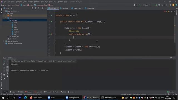Collapse the java-trs project root node
The width and height of the screenshot is (178, 100).
[4, 11]
